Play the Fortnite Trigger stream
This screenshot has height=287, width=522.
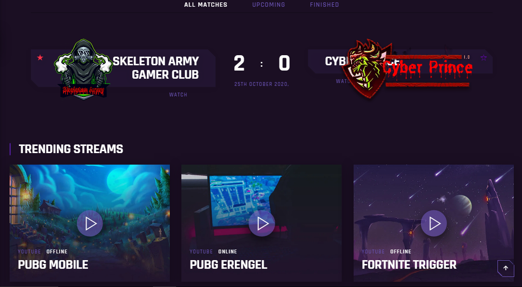point(434,223)
